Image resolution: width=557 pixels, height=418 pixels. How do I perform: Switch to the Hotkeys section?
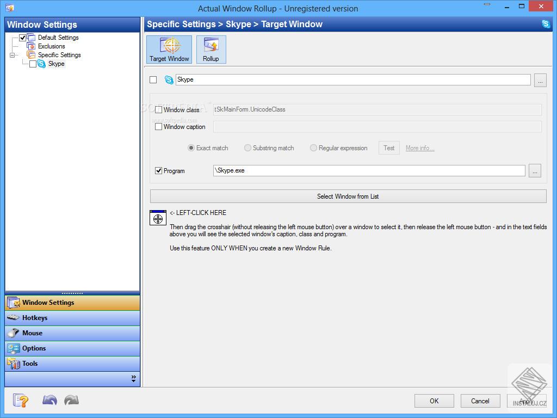72,318
